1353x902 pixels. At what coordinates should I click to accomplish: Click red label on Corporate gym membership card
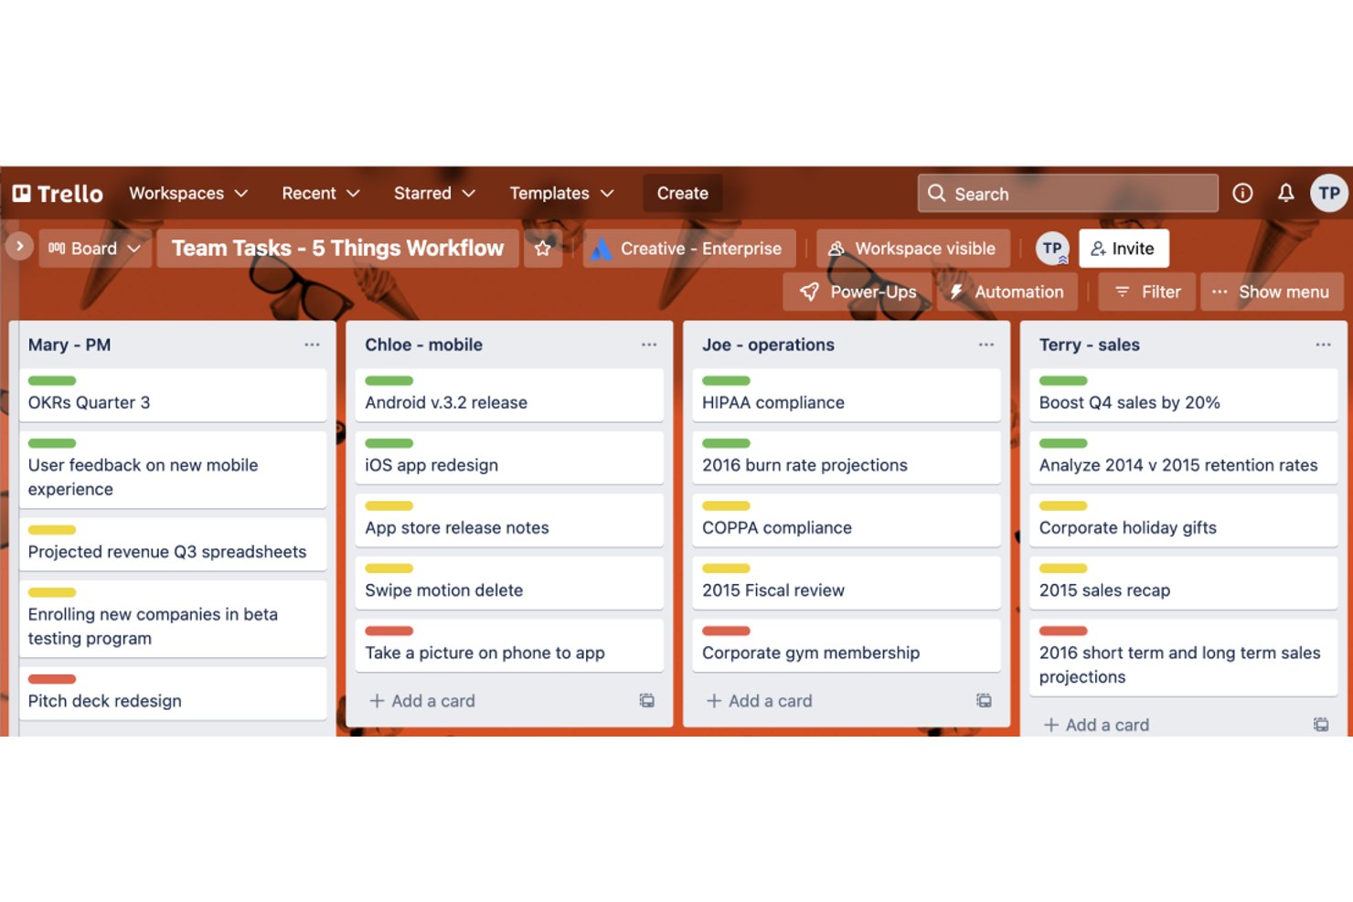tap(726, 631)
